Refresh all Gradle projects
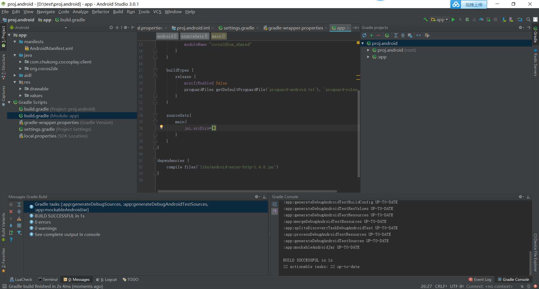This screenshot has width=539, height=289. [x=364, y=35]
